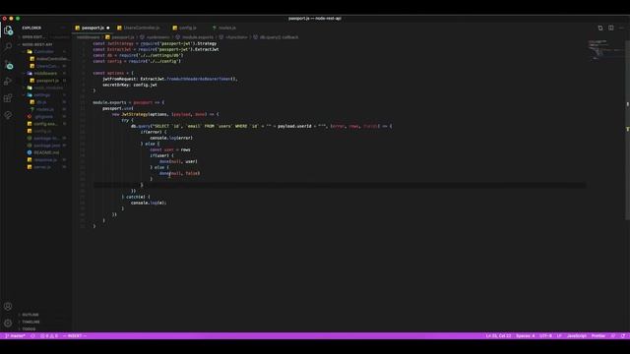Screen dimensions: 630x354
Task: Click the unsaved dot on passport.js tab
Action: [x=108, y=28]
